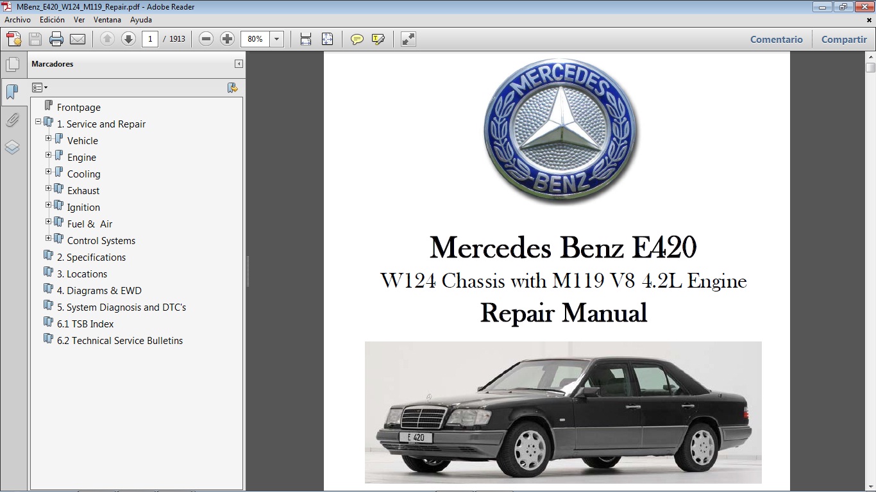
Task: Select the Control Systems bookmark
Action: (101, 241)
